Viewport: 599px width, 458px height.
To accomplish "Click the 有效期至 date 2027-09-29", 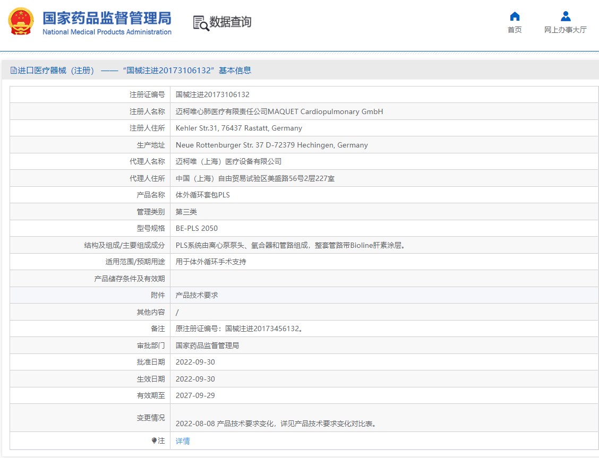I will [195, 395].
